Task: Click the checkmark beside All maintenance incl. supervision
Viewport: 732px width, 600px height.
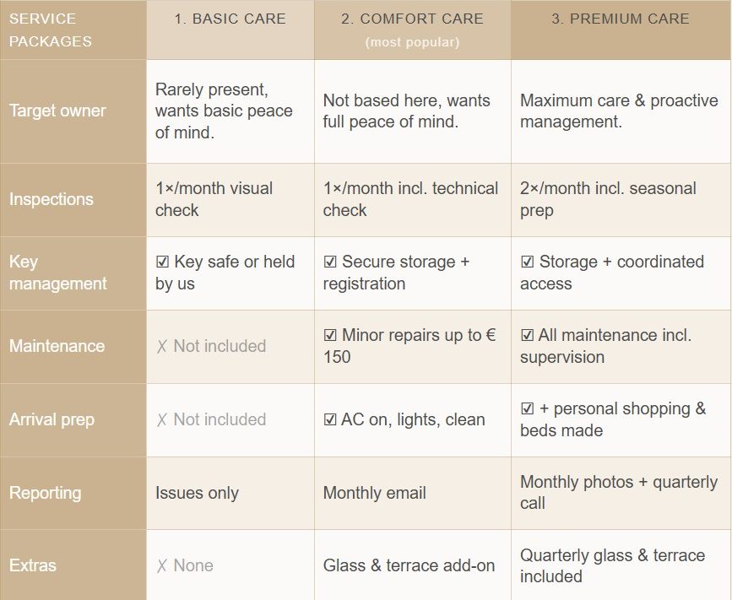Action: [527, 335]
